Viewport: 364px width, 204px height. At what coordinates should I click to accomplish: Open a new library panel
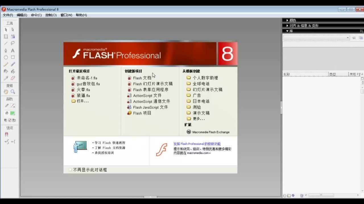coord(361,38)
